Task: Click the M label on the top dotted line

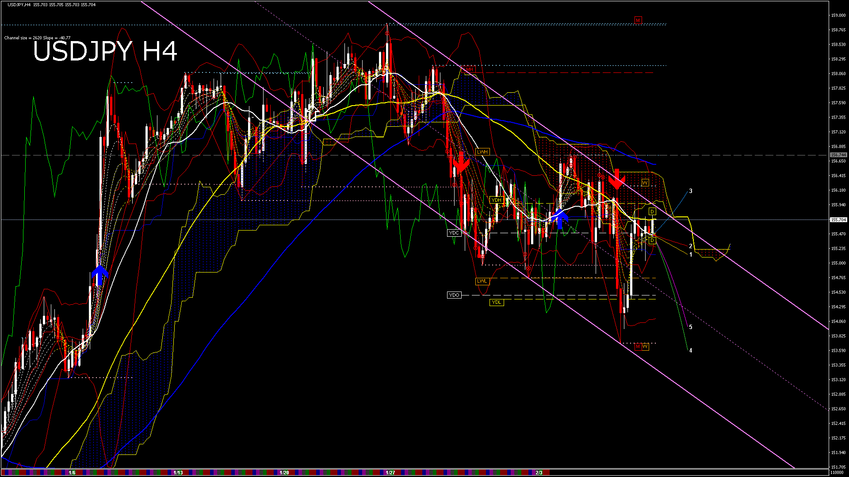Action: (x=638, y=20)
